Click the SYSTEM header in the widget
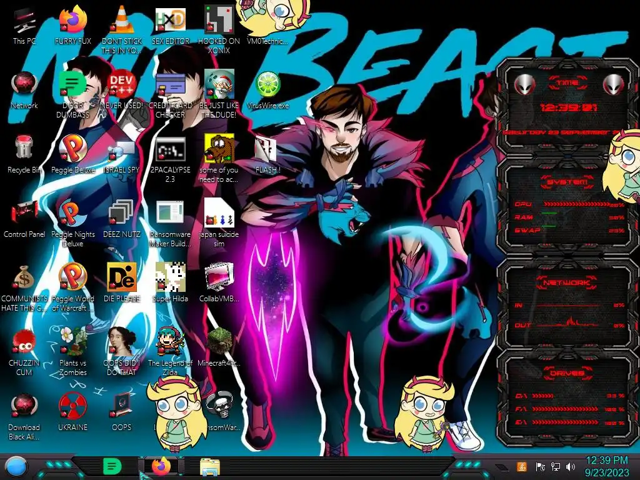The image size is (640, 480). pyautogui.click(x=567, y=182)
